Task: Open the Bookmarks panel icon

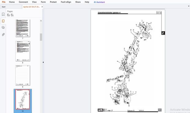Action: click(x=3, y=14)
